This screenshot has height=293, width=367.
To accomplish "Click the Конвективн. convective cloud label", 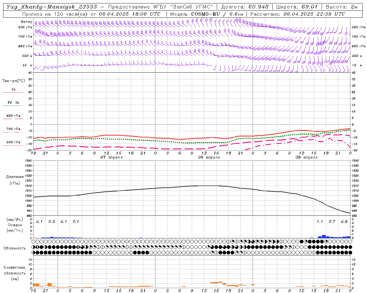I will [15, 268].
